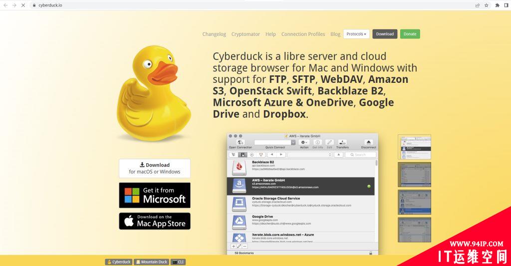The width and height of the screenshot is (511, 266).
Task: Switch to the Bonjour view icon
Action: pyautogui.click(x=260, y=155)
